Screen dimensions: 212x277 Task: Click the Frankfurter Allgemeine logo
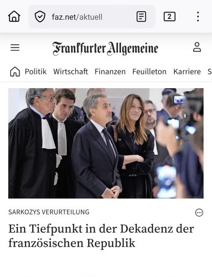pos(106,48)
